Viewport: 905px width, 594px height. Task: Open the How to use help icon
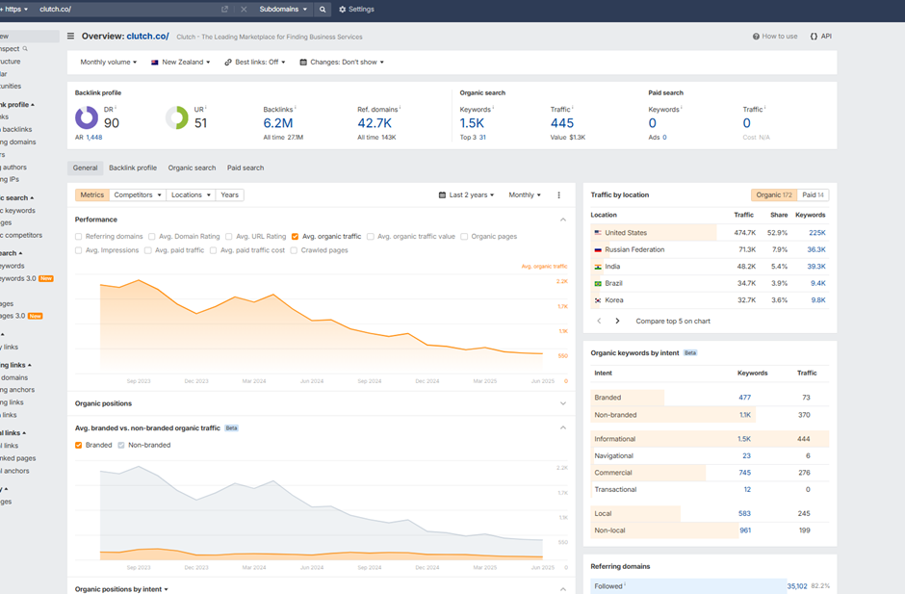[x=756, y=37]
